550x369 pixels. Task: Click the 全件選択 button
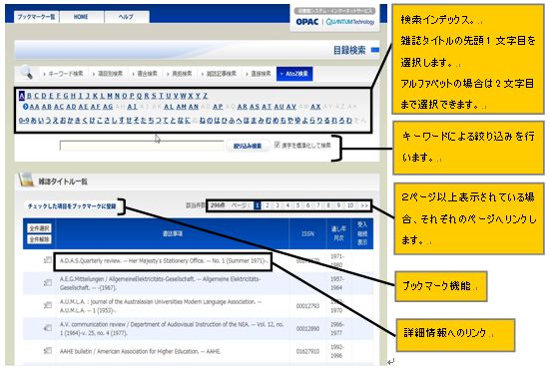(39, 228)
